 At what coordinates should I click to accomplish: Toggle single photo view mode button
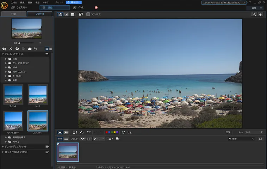(x=60, y=132)
